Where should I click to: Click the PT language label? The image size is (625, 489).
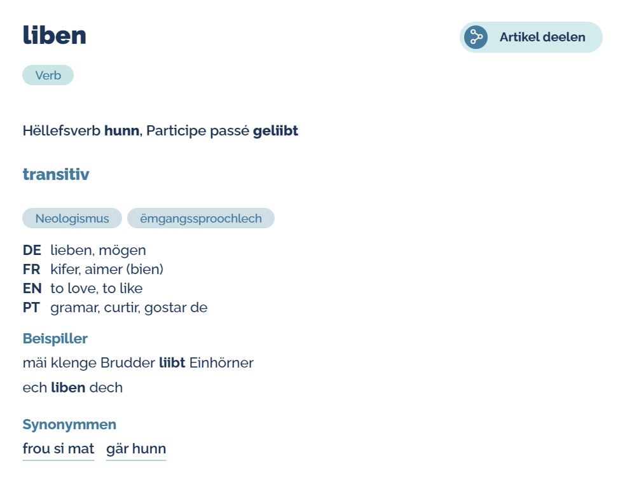(31, 307)
